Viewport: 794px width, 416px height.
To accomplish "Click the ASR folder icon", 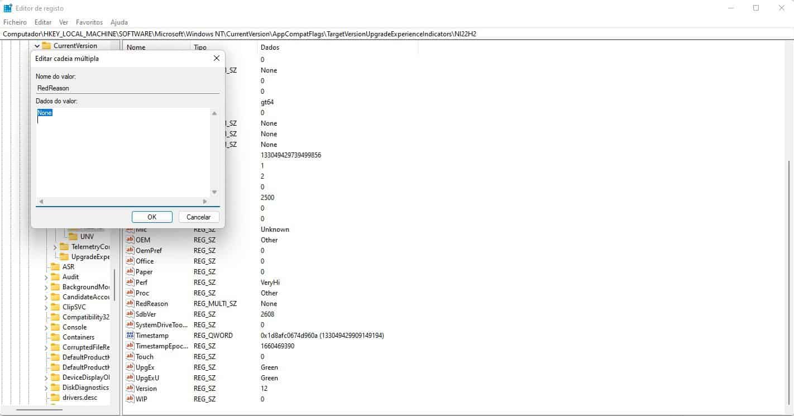I will (x=55, y=267).
